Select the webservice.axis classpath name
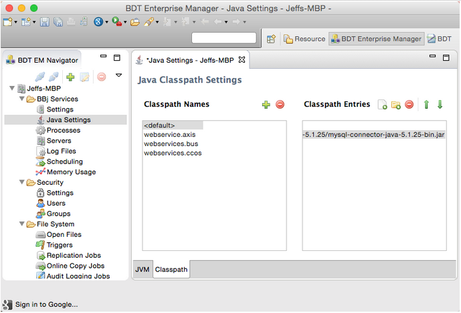The image size is (461, 313). tap(170, 135)
